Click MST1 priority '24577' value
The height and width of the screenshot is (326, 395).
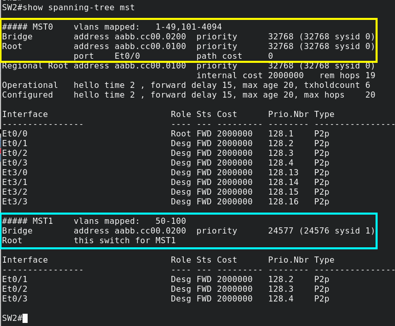[280, 230]
